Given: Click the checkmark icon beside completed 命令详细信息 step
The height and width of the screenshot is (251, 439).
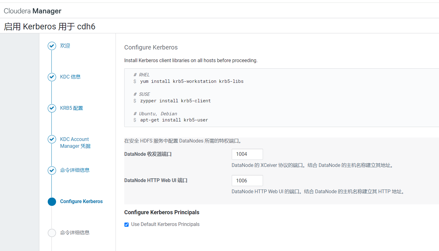Looking at the screenshot, I should coord(52,170).
